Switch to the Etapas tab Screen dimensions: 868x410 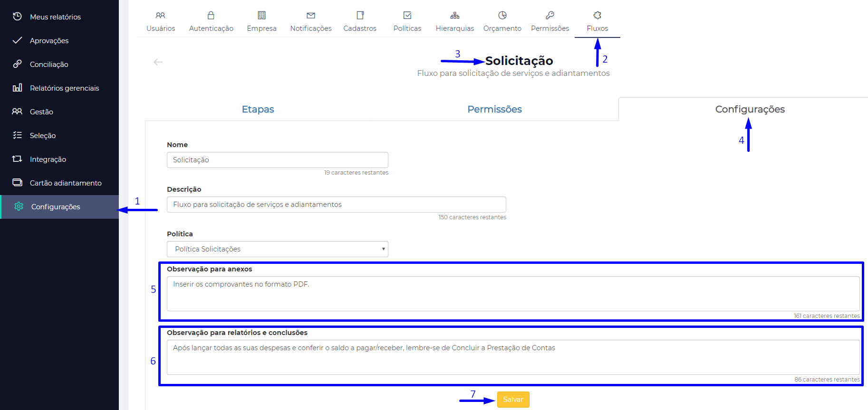pyautogui.click(x=258, y=109)
